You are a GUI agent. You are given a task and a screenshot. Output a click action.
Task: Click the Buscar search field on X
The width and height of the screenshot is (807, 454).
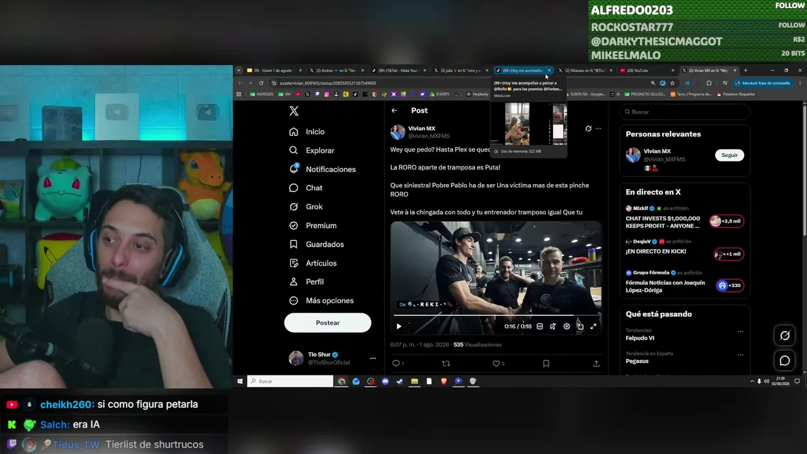pyautogui.click(x=684, y=112)
